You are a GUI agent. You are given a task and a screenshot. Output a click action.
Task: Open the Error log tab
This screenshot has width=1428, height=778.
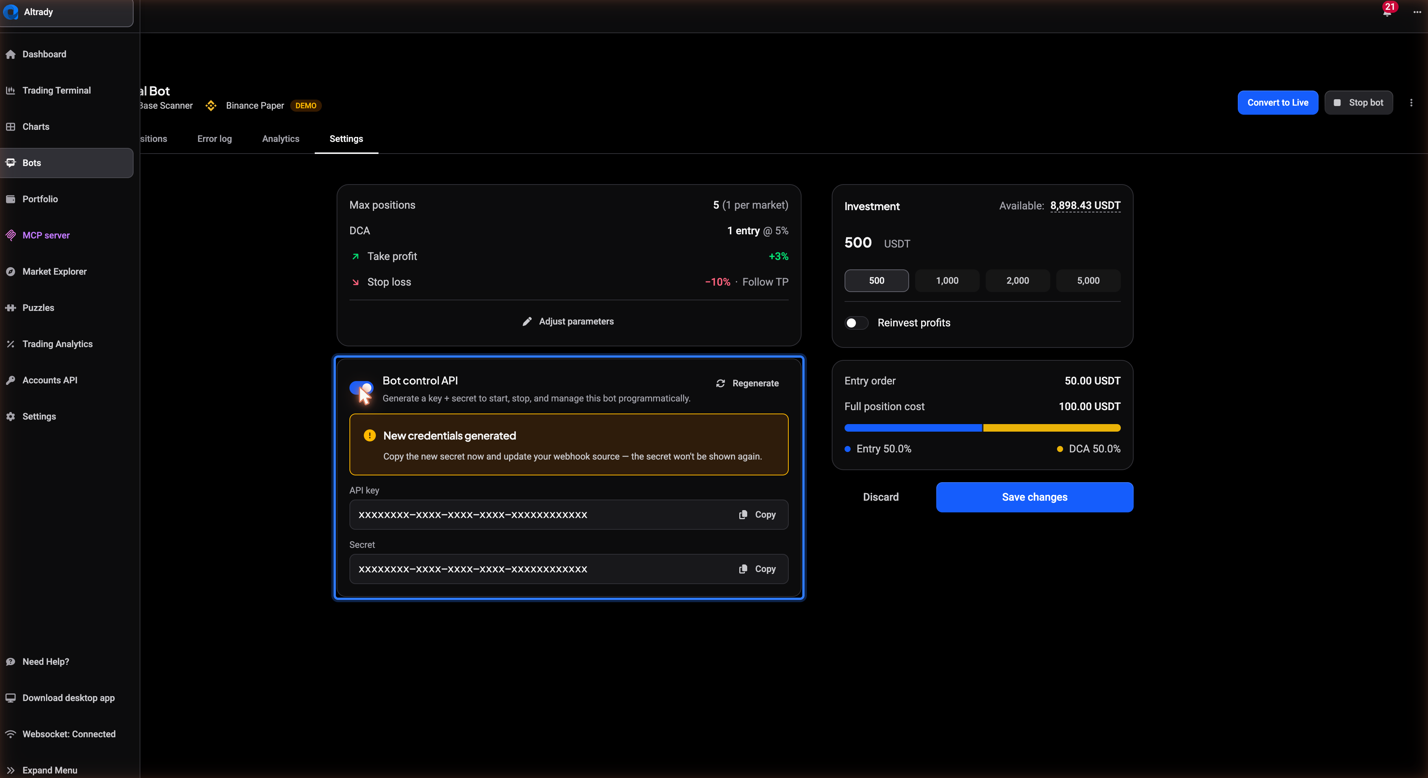click(214, 138)
